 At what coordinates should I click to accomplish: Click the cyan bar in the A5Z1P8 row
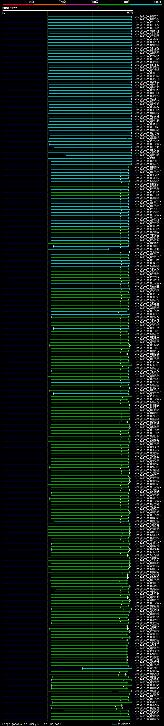tap(107, 668)
